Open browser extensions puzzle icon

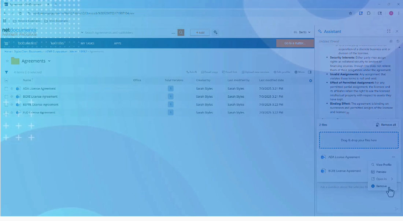[x=369, y=13]
